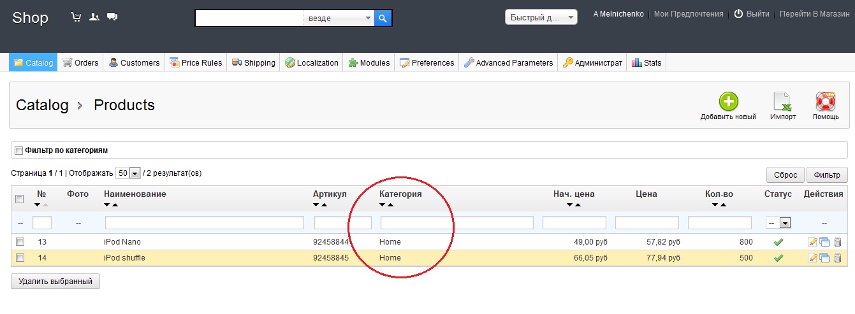855x314 pixels.
Task: Delete iPod shuffle with the trash icon
Action: pyautogui.click(x=838, y=258)
